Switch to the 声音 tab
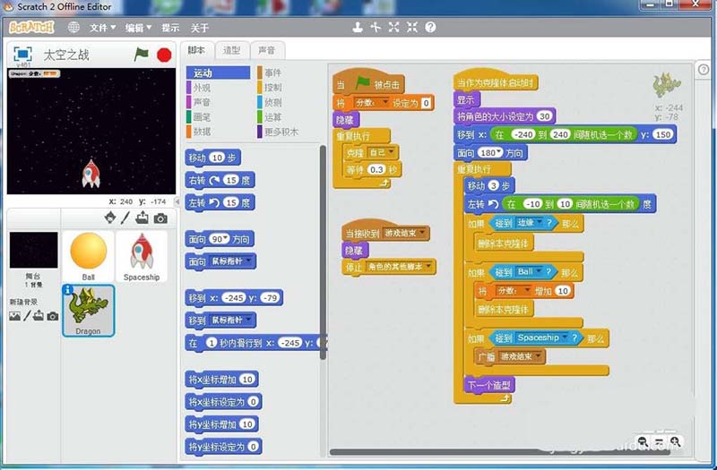Image resolution: width=717 pixels, height=470 pixels. point(267,50)
